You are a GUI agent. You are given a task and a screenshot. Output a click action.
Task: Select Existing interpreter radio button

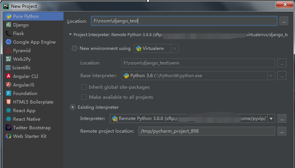pos(72,107)
